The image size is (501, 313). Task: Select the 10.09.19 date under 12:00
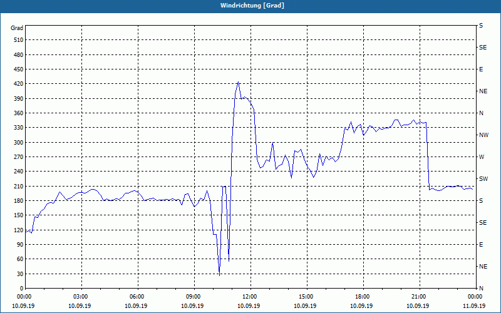pyautogui.click(x=249, y=306)
